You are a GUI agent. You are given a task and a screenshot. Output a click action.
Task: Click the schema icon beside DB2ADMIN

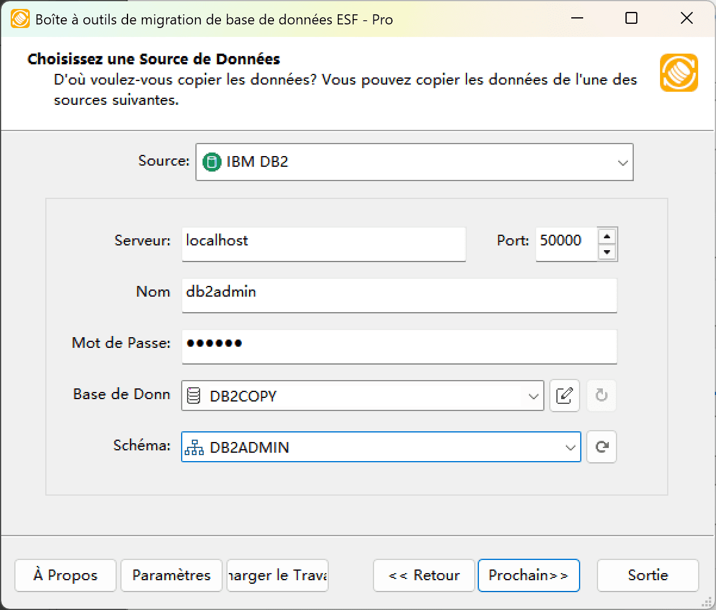point(193,447)
